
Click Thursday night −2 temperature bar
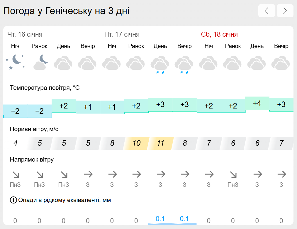coord(15,111)
